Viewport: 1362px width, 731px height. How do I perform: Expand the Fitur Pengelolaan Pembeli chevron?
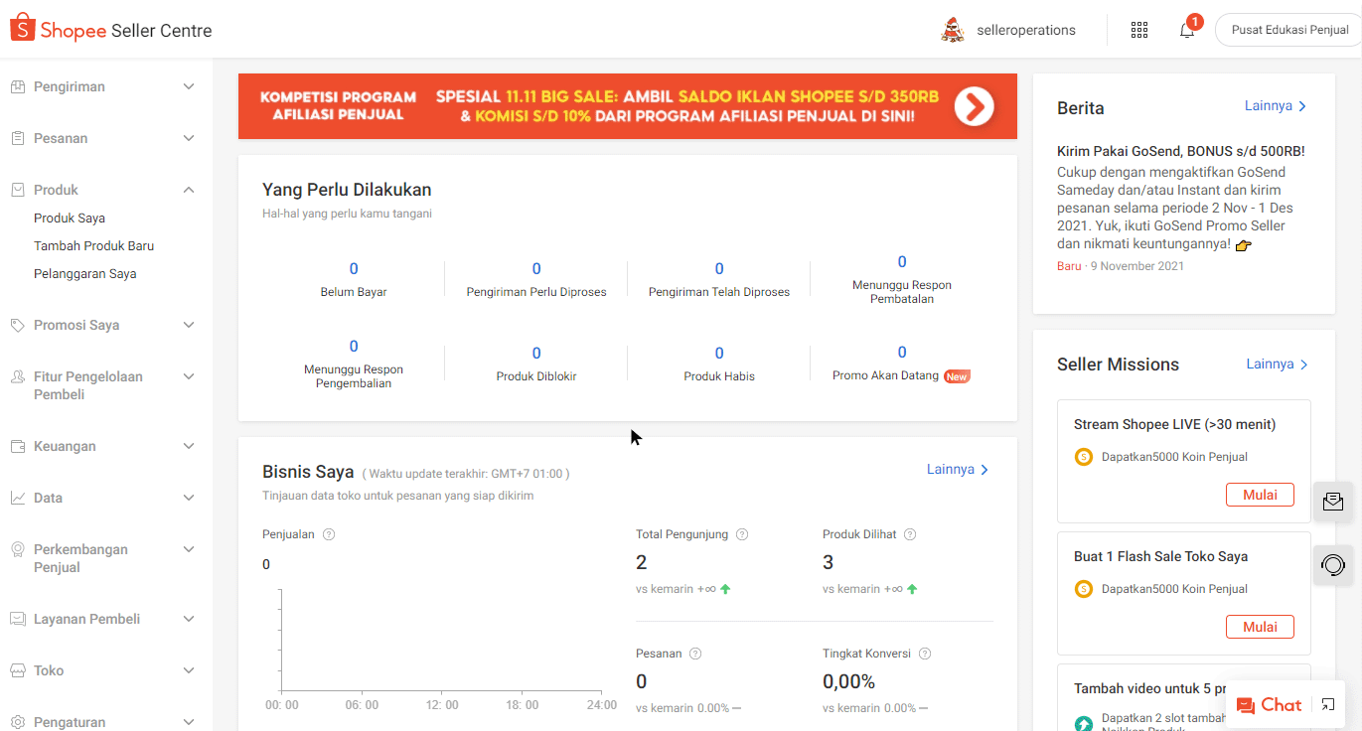click(x=189, y=377)
